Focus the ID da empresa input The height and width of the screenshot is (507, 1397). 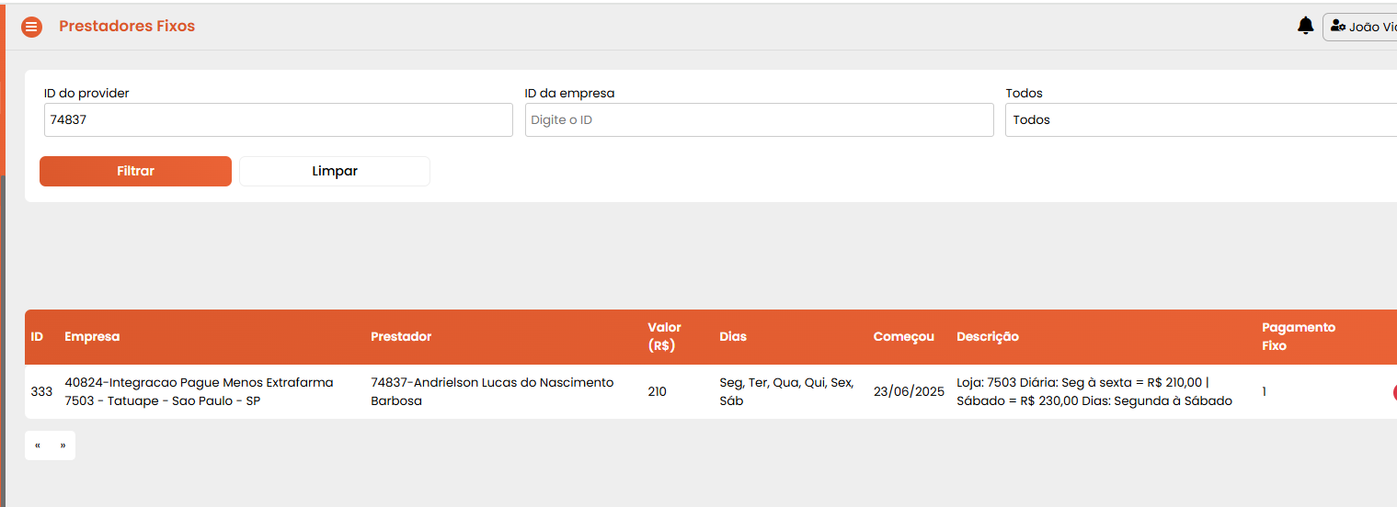(x=759, y=119)
